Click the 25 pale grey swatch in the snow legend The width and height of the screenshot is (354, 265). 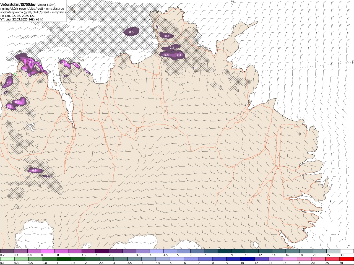click(334, 251)
